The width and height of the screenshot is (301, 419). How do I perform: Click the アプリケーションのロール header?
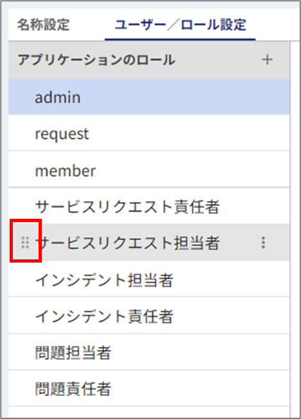click(96, 60)
